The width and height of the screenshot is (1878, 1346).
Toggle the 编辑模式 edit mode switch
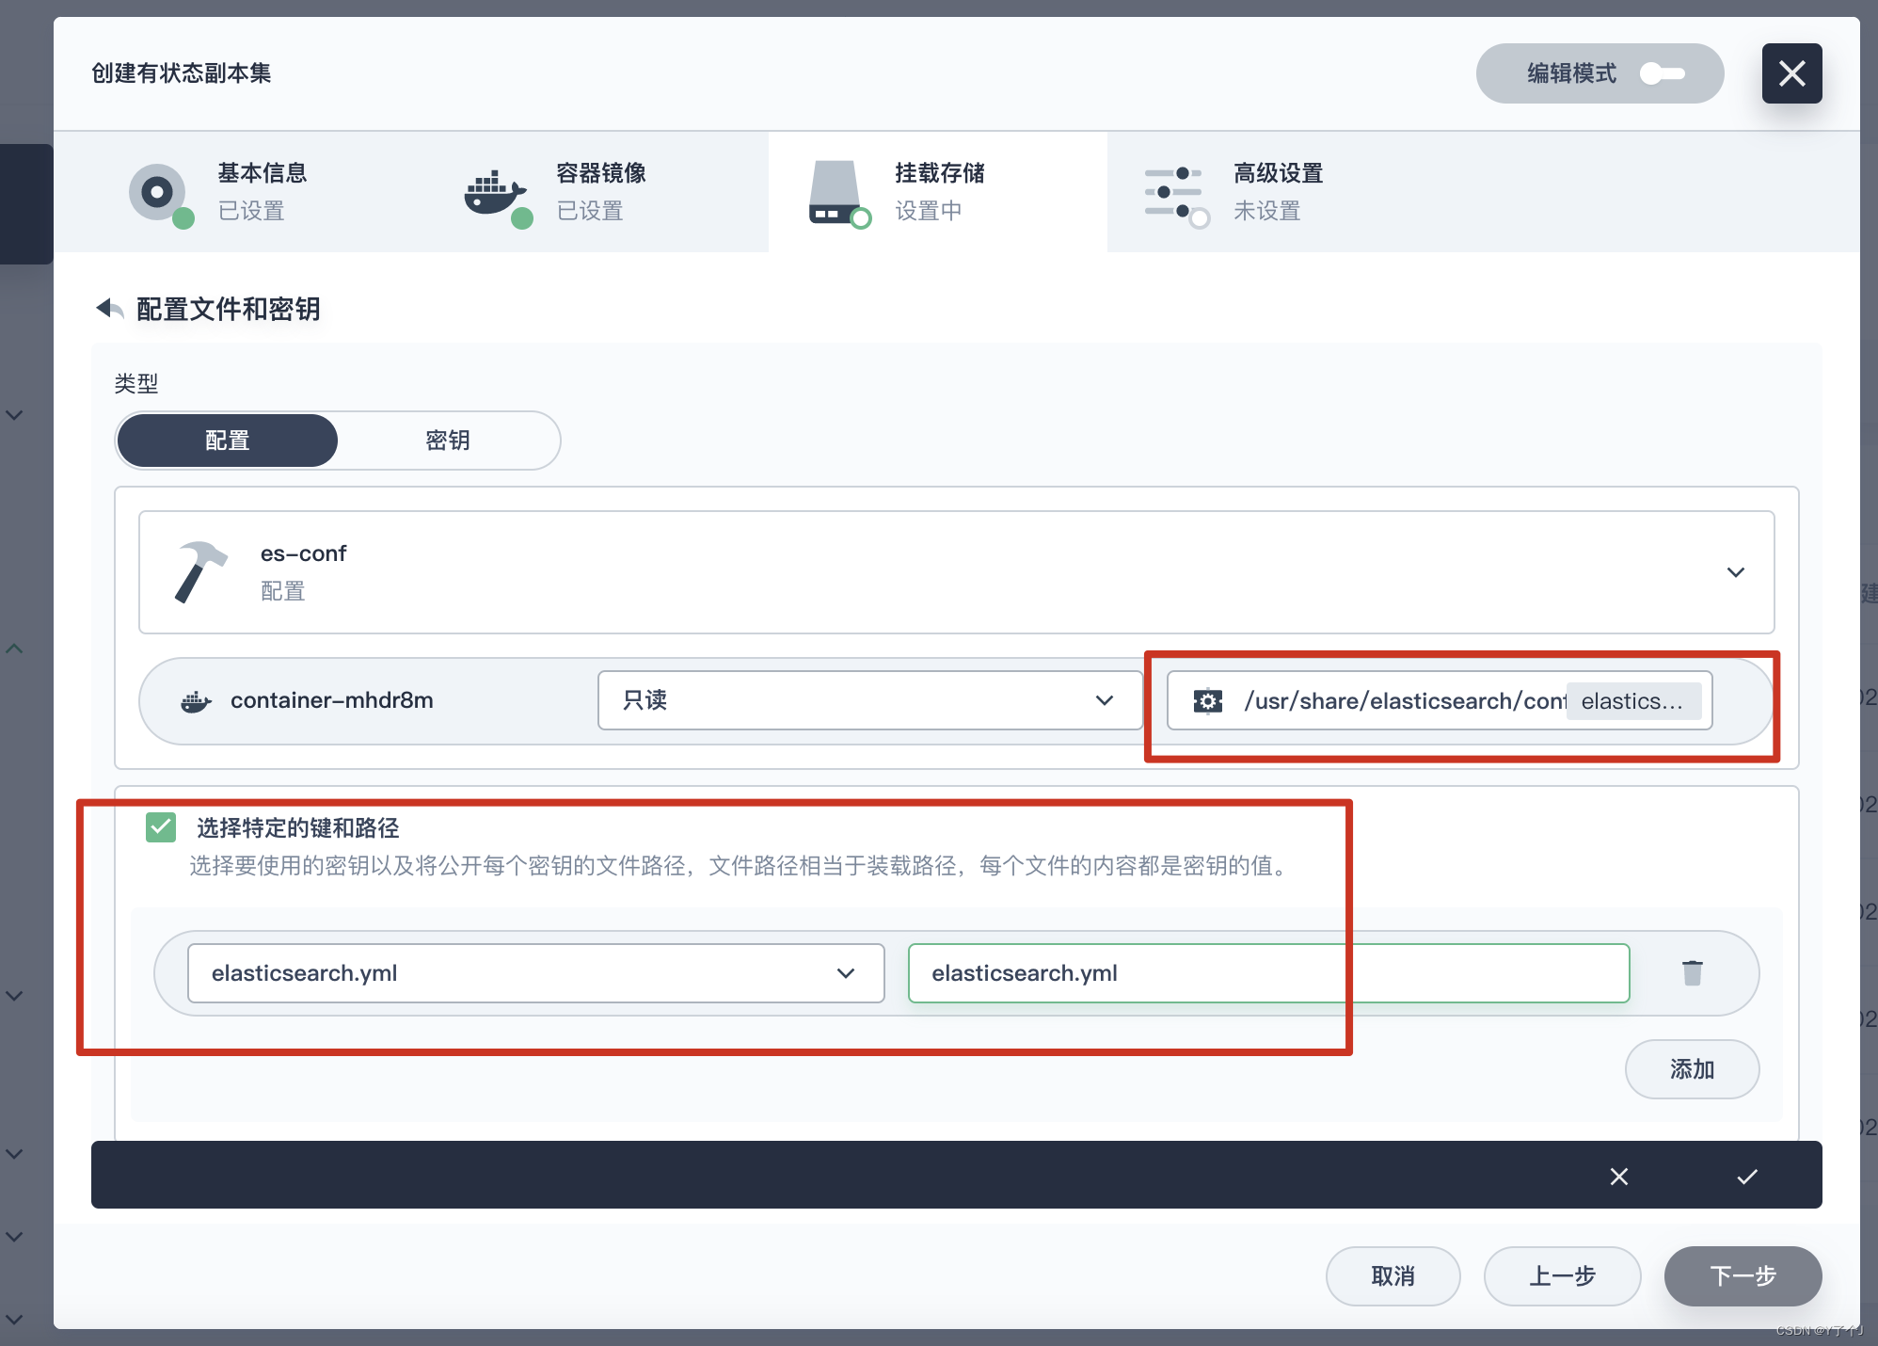tap(1662, 73)
